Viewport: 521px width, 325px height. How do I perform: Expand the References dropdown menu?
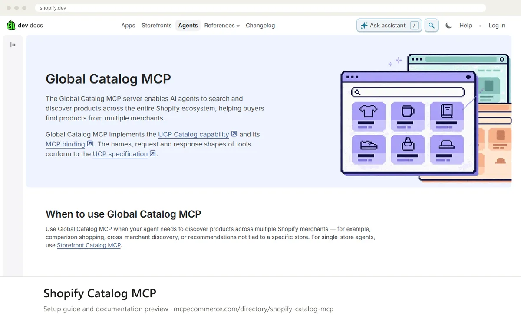pyautogui.click(x=222, y=26)
